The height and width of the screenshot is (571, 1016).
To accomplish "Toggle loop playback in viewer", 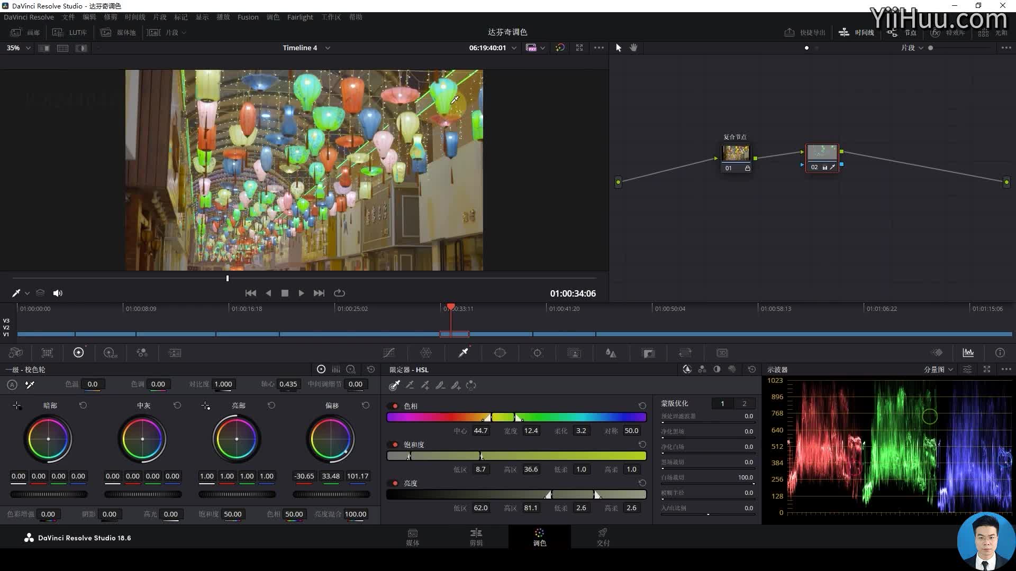I will pyautogui.click(x=340, y=293).
